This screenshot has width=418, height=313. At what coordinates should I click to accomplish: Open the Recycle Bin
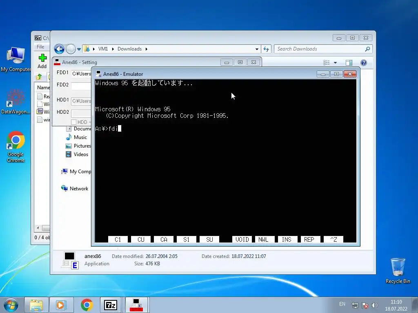click(398, 271)
